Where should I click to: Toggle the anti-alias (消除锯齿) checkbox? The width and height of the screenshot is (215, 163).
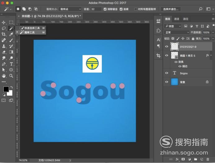pyautogui.click(x=105, y=9)
